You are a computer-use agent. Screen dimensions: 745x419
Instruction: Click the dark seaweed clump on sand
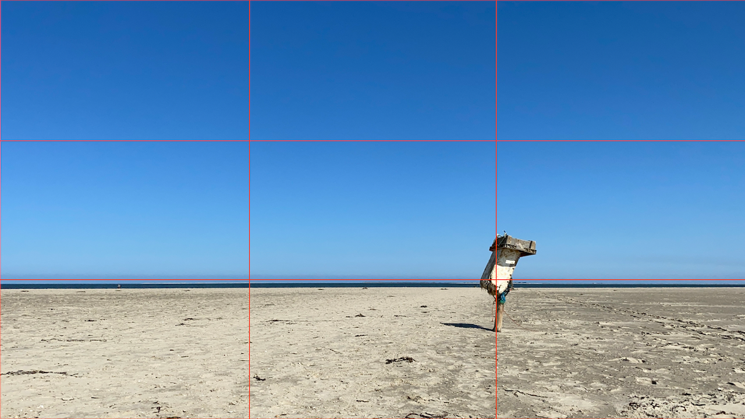tap(400, 360)
